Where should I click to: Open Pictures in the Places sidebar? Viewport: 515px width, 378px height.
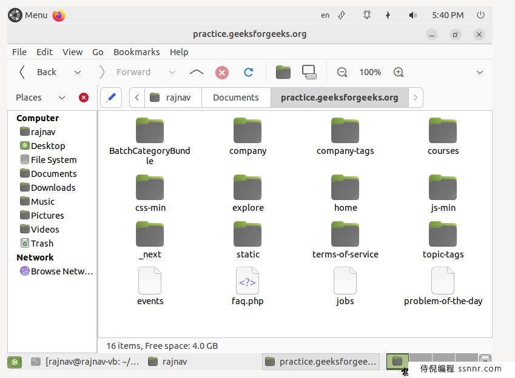coord(42,216)
